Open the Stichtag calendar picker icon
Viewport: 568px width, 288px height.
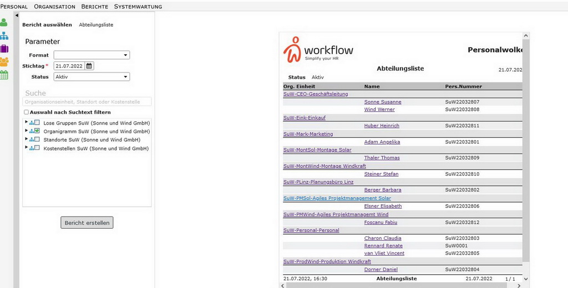click(89, 66)
